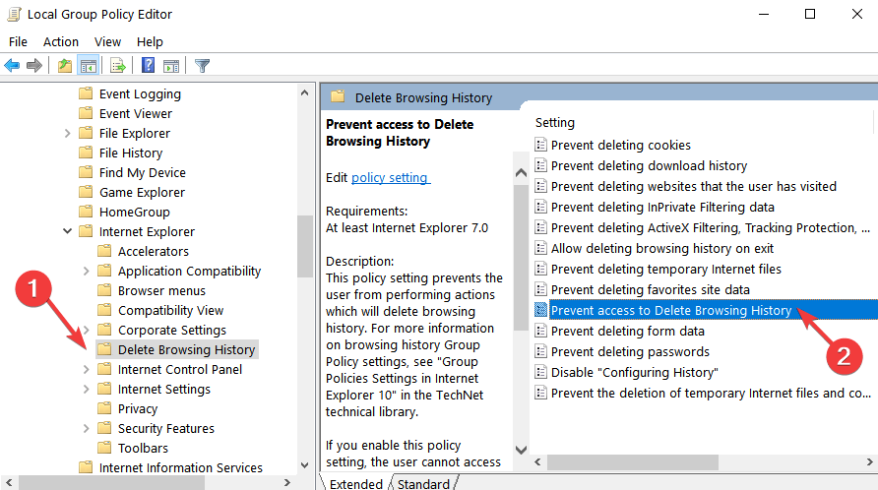Click policy icon beside Prevent deleting cookies

pos(540,145)
